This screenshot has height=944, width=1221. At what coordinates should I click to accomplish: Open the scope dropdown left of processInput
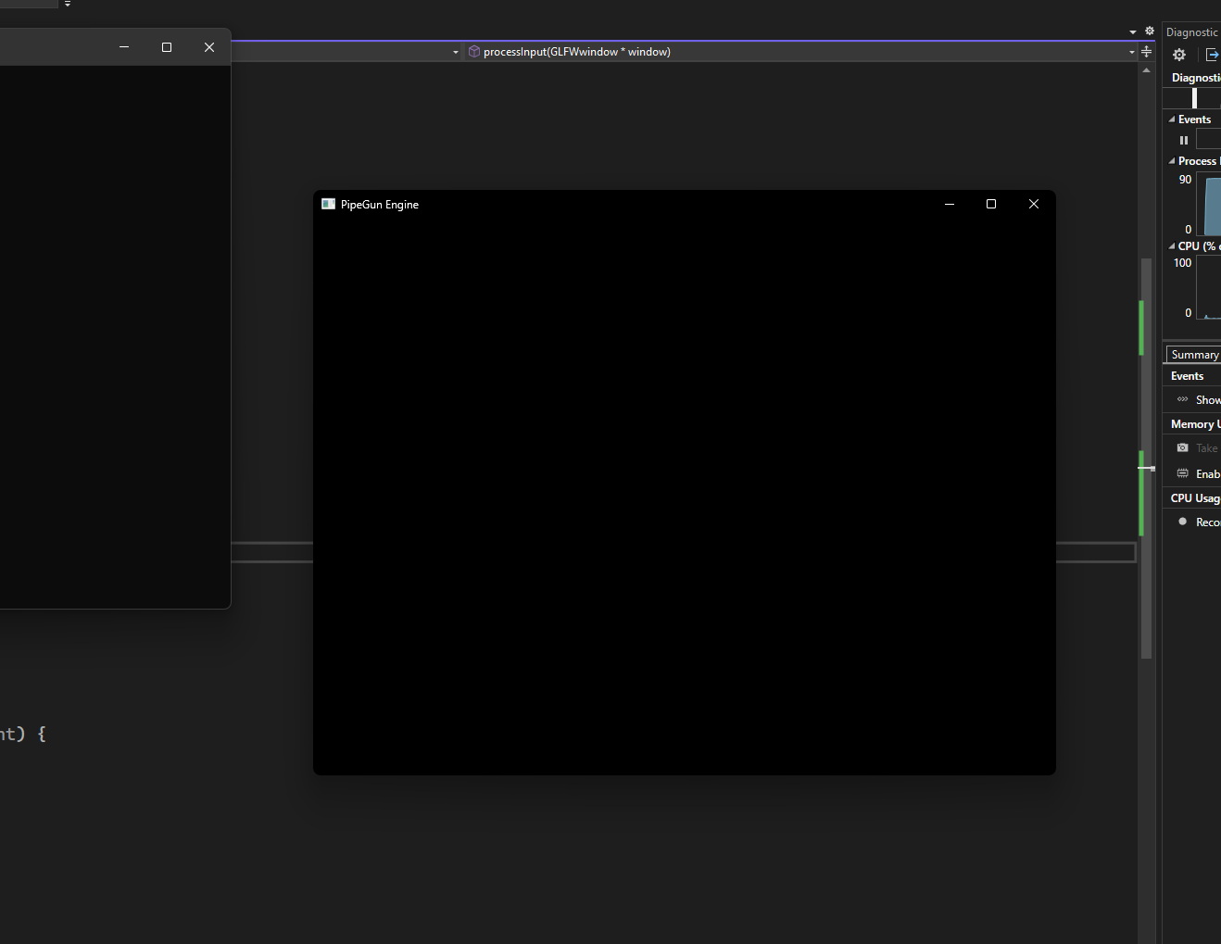(x=455, y=52)
